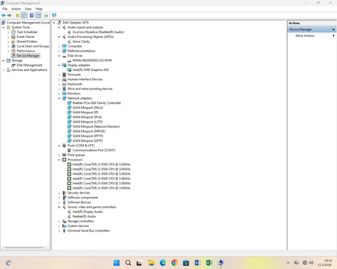The width and height of the screenshot is (337, 269).
Task: Click the Up one level folder icon
Action: pyautogui.click(x=18, y=15)
